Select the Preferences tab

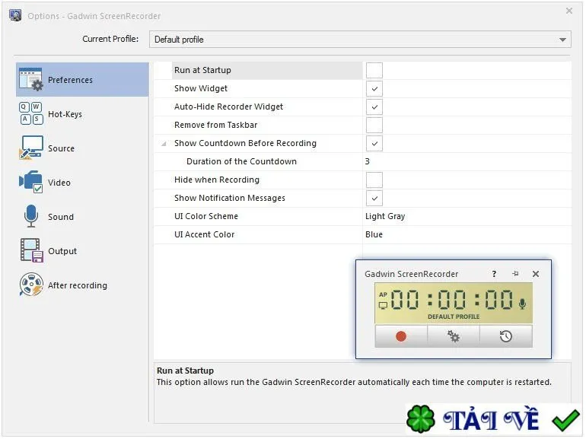82,80
